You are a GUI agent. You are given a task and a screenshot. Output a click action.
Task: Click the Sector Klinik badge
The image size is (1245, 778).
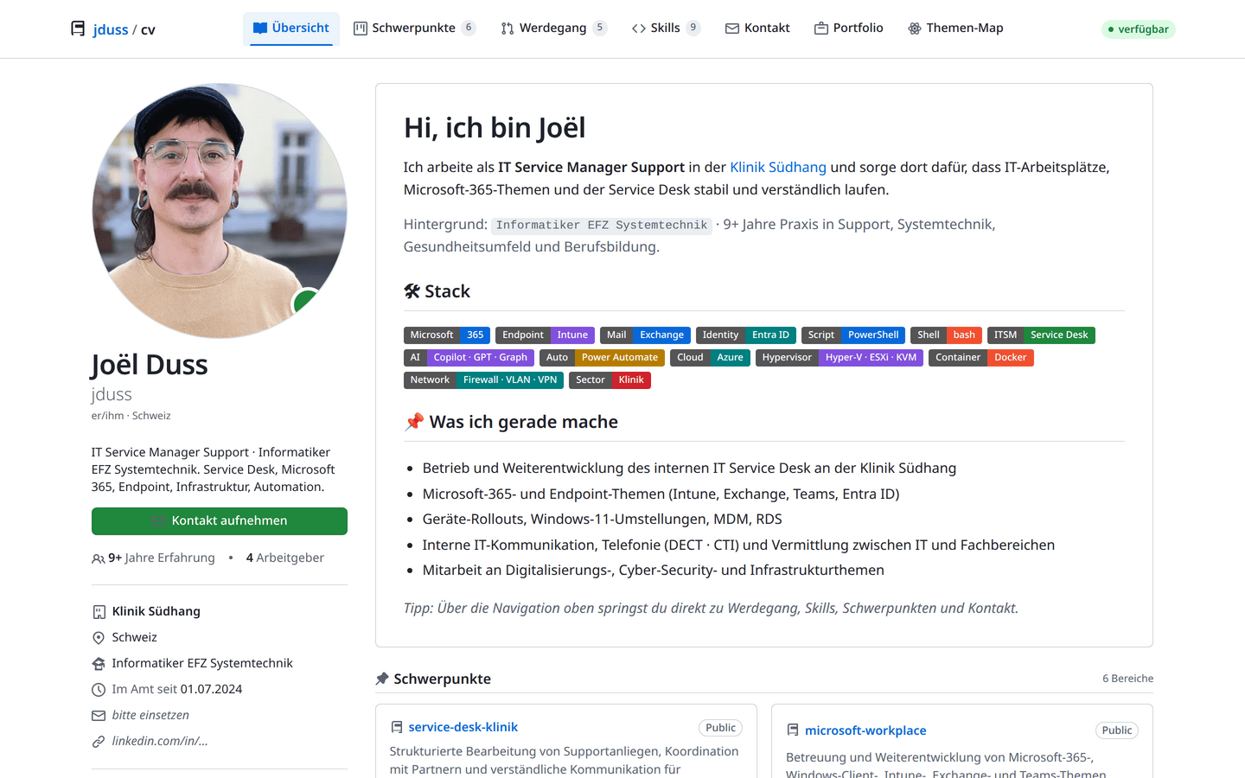610,380
